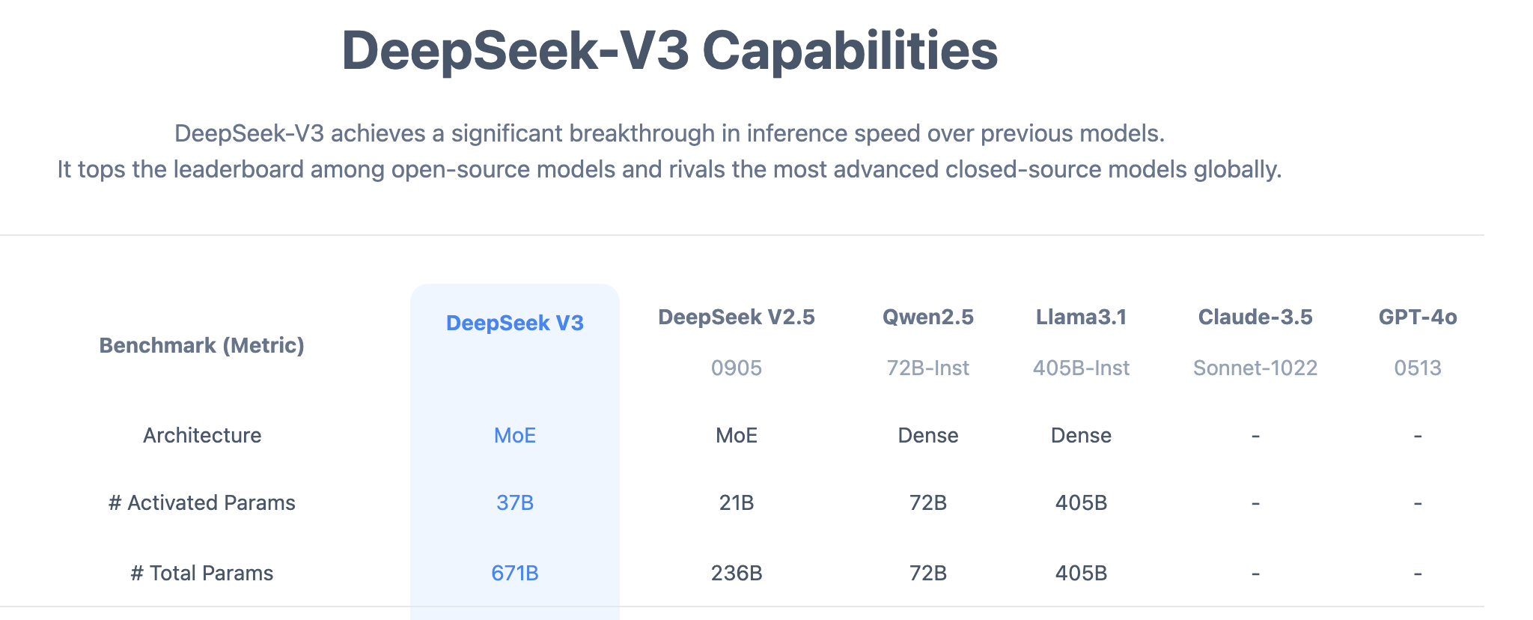Screen dimensions: 1533x620
Task: Click the 0513 version under GPT-4o
Action: [x=1418, y=368]
